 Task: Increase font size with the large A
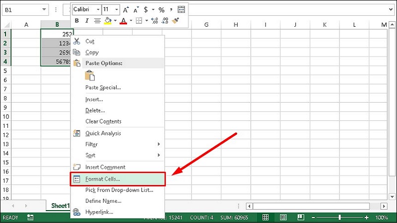coord(126,10)
